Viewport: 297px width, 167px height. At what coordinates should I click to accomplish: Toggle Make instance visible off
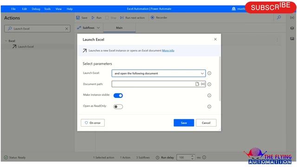118,96
